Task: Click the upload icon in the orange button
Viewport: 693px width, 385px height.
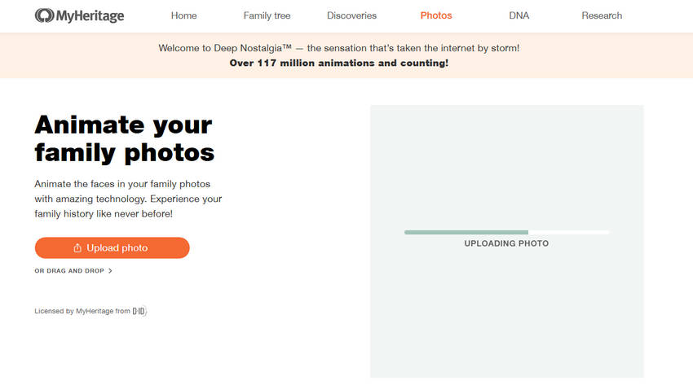Action: [x=77, y=247]
